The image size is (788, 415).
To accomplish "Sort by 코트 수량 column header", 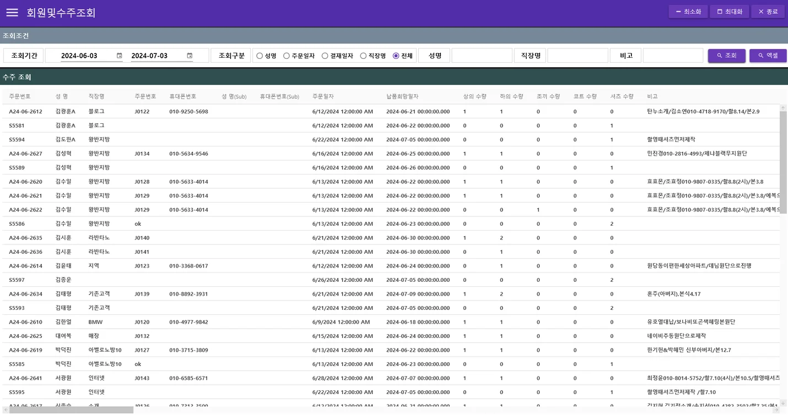I will coord(585,96).
